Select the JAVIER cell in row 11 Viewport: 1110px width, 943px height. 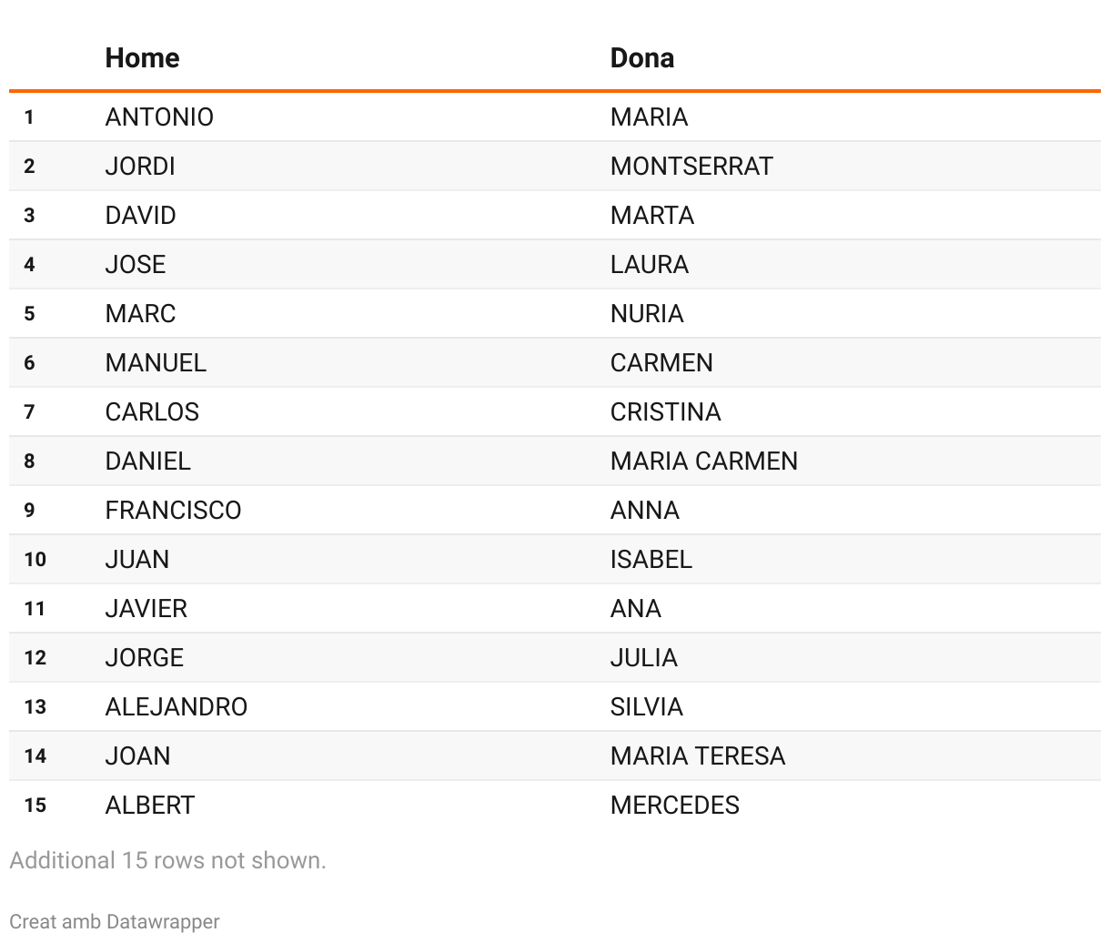click(x=146, y=609)
